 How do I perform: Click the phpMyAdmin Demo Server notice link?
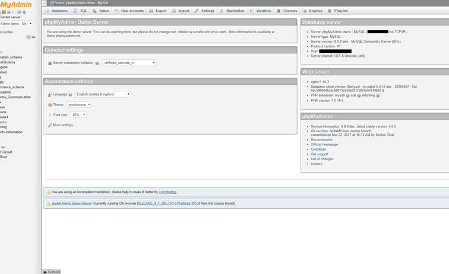72,203
